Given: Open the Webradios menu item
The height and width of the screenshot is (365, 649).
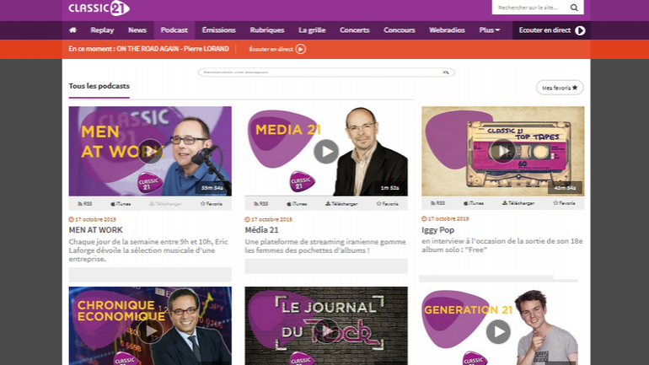Looking at the screenshot, I should coord(447,30).
